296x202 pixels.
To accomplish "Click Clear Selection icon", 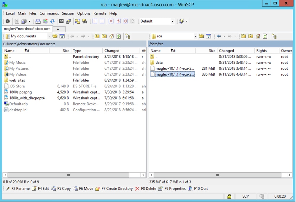I will [125, 21].
